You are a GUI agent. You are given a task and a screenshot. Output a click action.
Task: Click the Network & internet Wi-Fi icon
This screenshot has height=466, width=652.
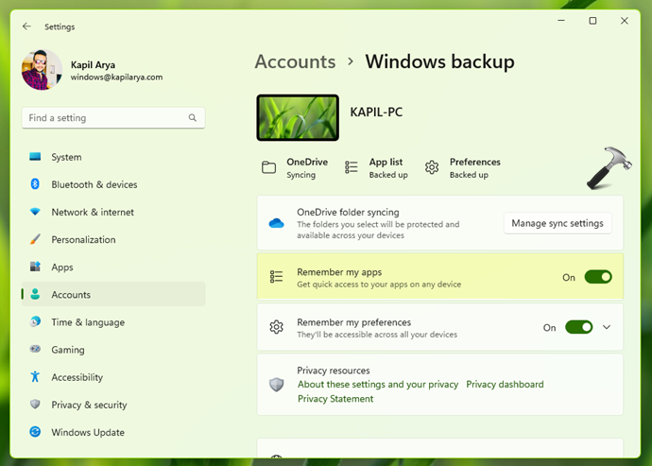click(35, 212)
